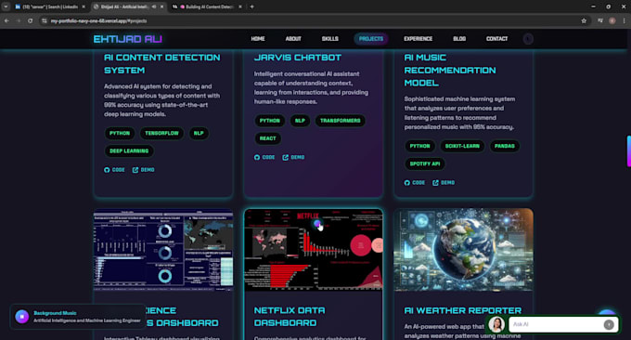Open a new browser tab
This screenshot has height=340, width=631.
pyautogui.click(x=251, y=7)
